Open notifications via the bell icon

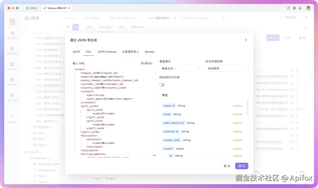(x=300, y=8)
